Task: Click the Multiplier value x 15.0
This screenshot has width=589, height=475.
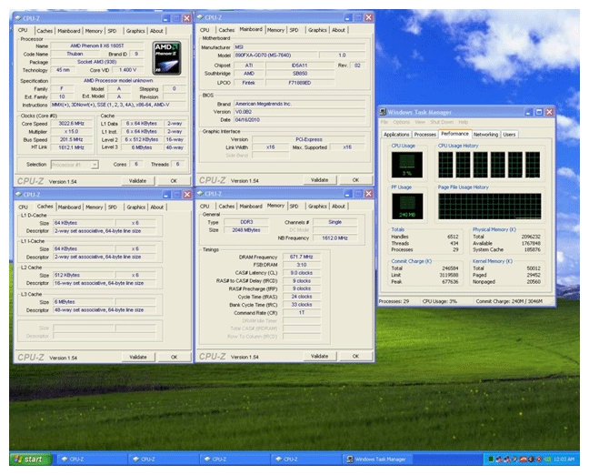Action: point(72,132)
